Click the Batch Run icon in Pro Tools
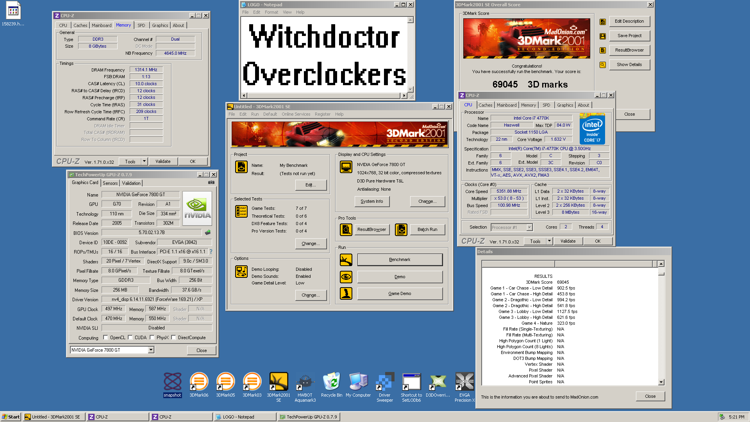 [401, 229]
